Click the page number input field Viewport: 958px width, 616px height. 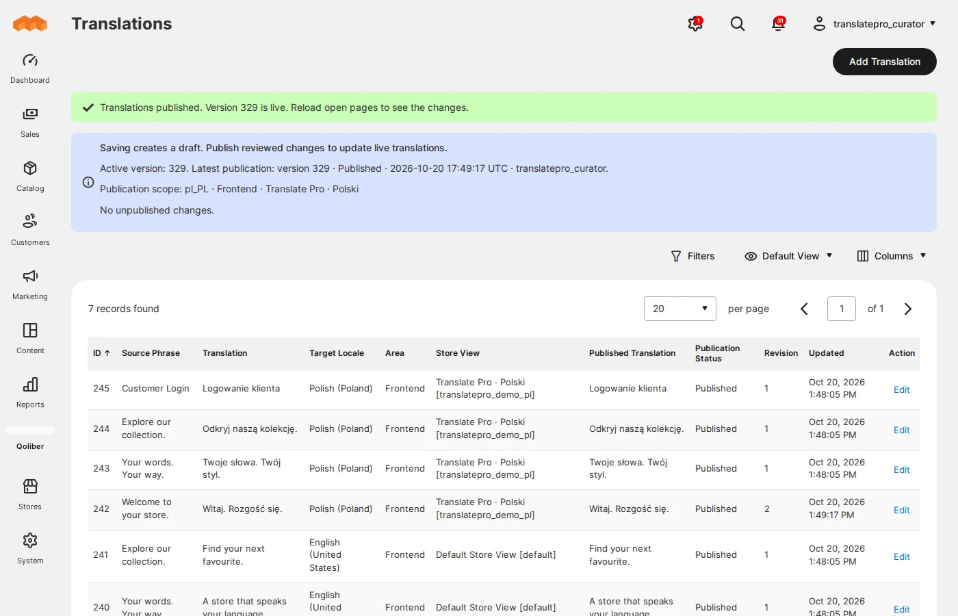point(842,309)
